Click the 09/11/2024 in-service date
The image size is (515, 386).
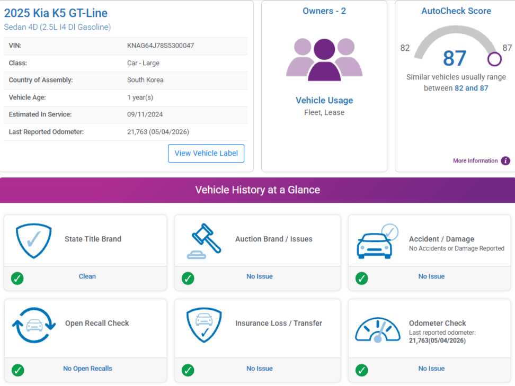point(145,114)
